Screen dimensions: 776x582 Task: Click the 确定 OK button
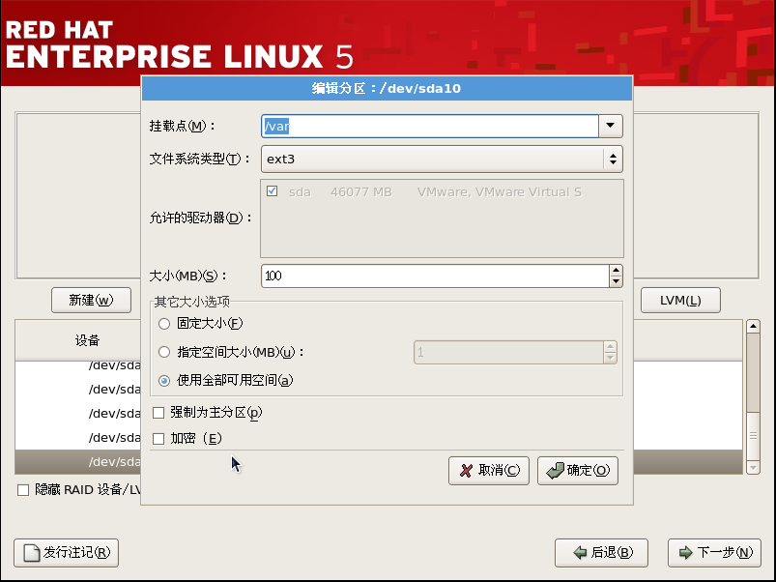click(578, 470)
